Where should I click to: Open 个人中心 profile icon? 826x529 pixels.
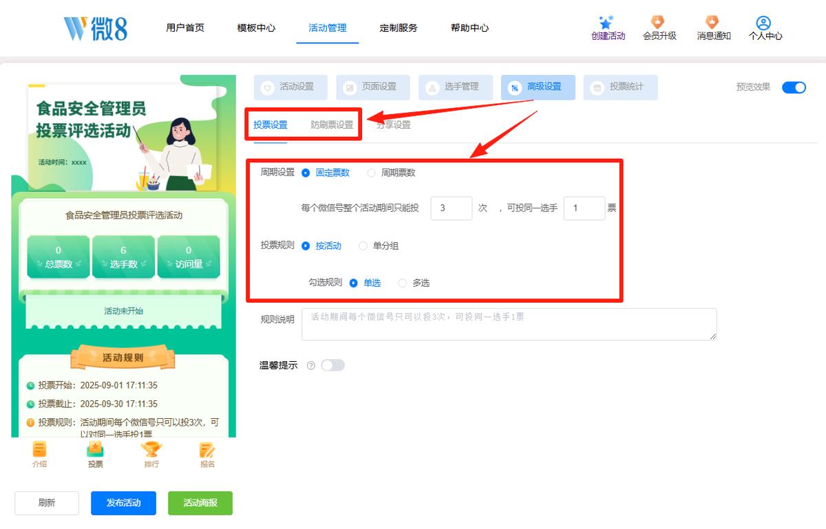(763, 23)
